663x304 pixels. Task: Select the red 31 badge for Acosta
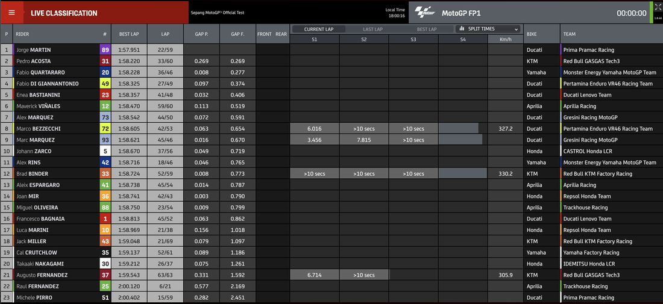click(105, 61)
